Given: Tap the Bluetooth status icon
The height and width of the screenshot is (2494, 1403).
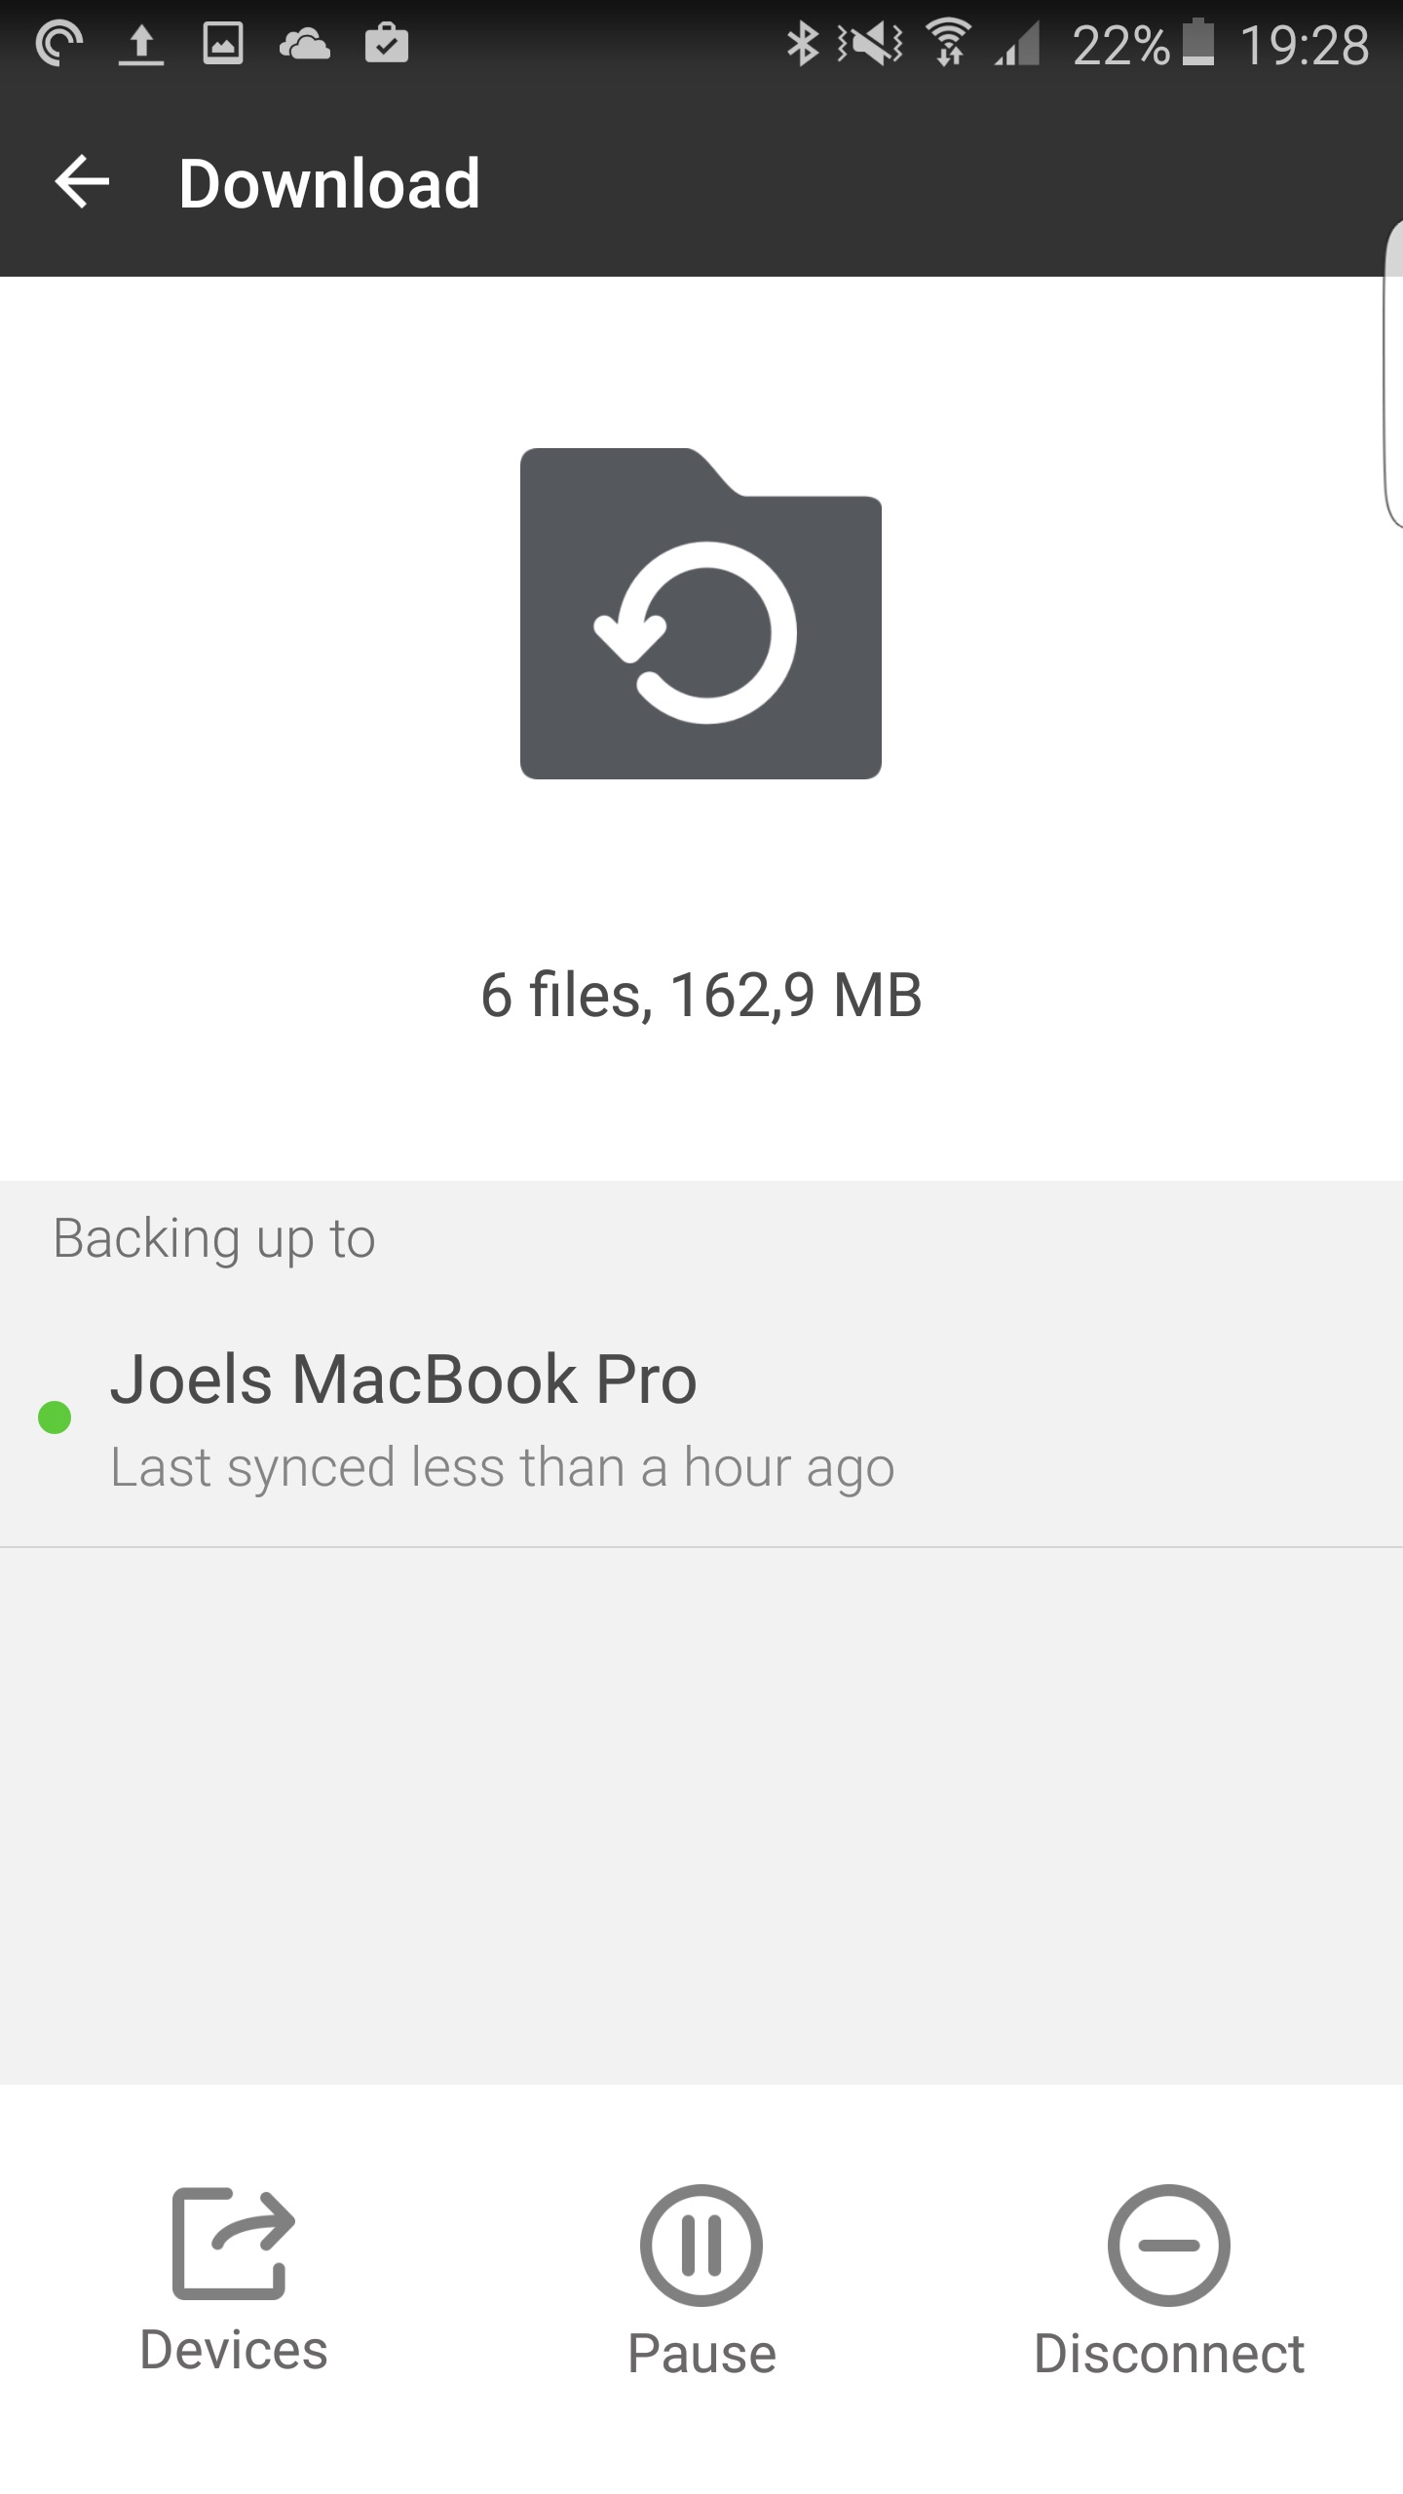Looking at the screenshot, I should (x=802, y=45).
